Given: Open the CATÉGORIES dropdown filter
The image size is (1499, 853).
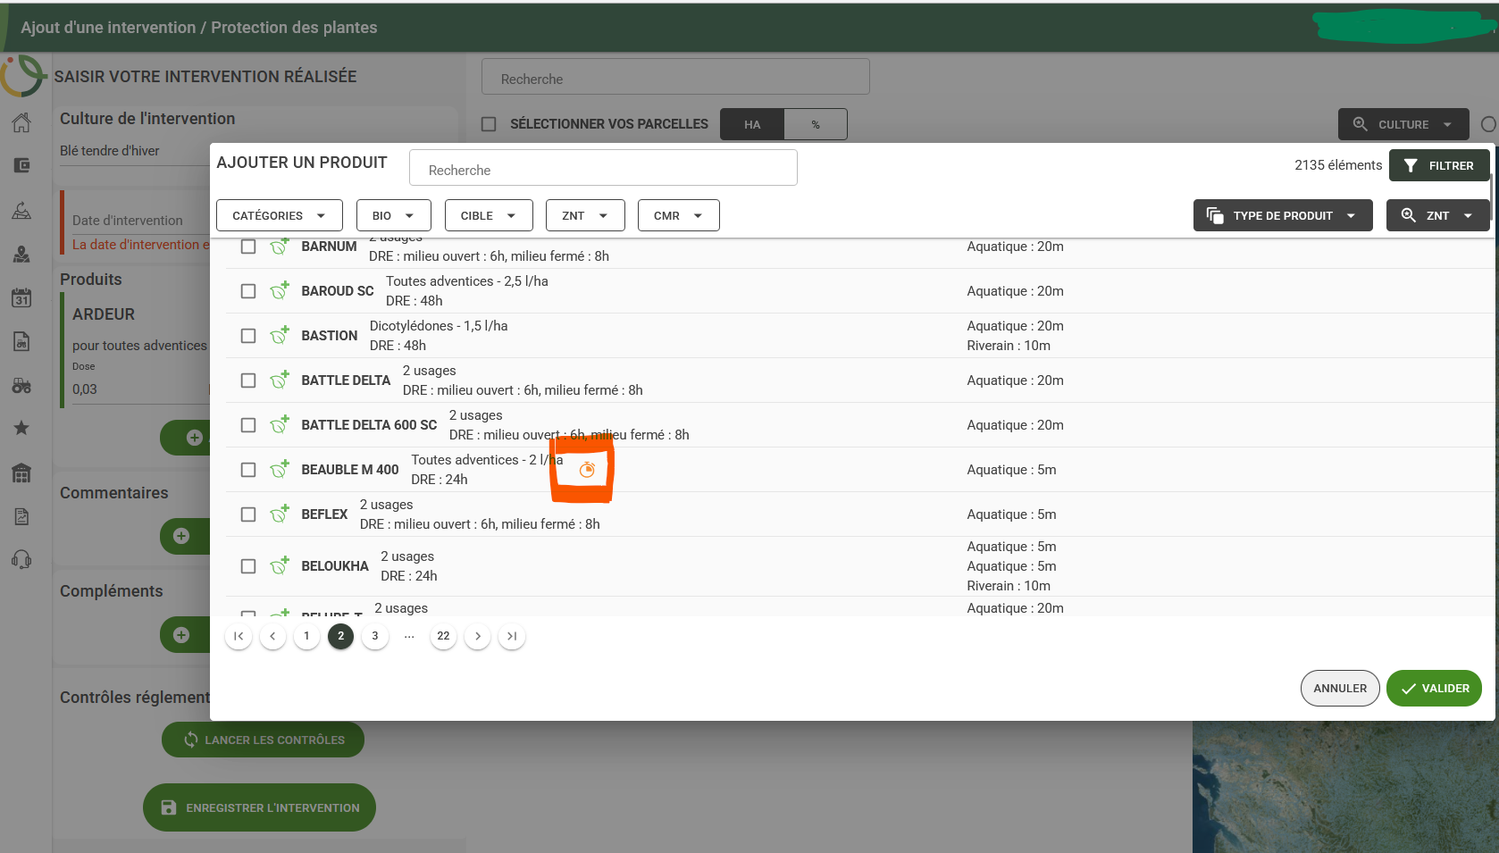Looking at the screenshot, I should point(280,215).
